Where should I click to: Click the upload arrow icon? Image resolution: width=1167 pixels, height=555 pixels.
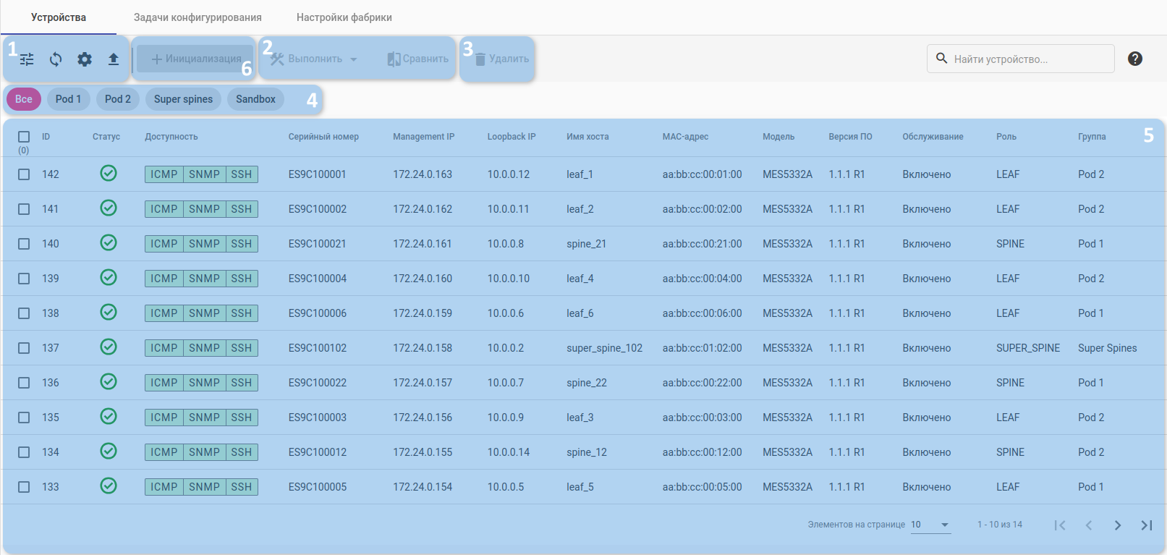tap(114, 59)
